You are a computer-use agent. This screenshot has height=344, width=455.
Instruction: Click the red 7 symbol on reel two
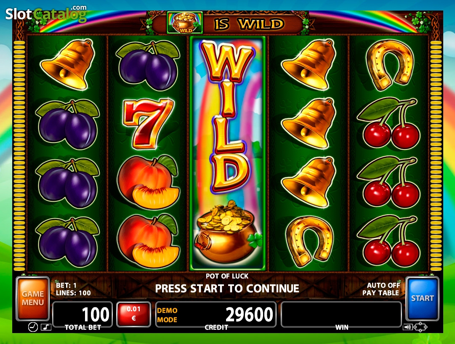click(148, 123)
